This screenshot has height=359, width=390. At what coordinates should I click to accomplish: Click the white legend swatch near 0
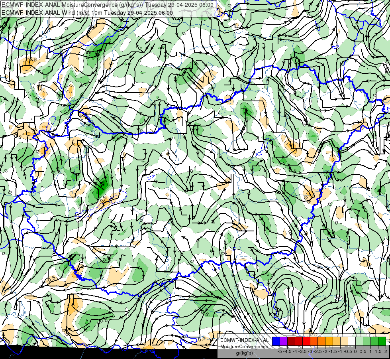[352, 341]
